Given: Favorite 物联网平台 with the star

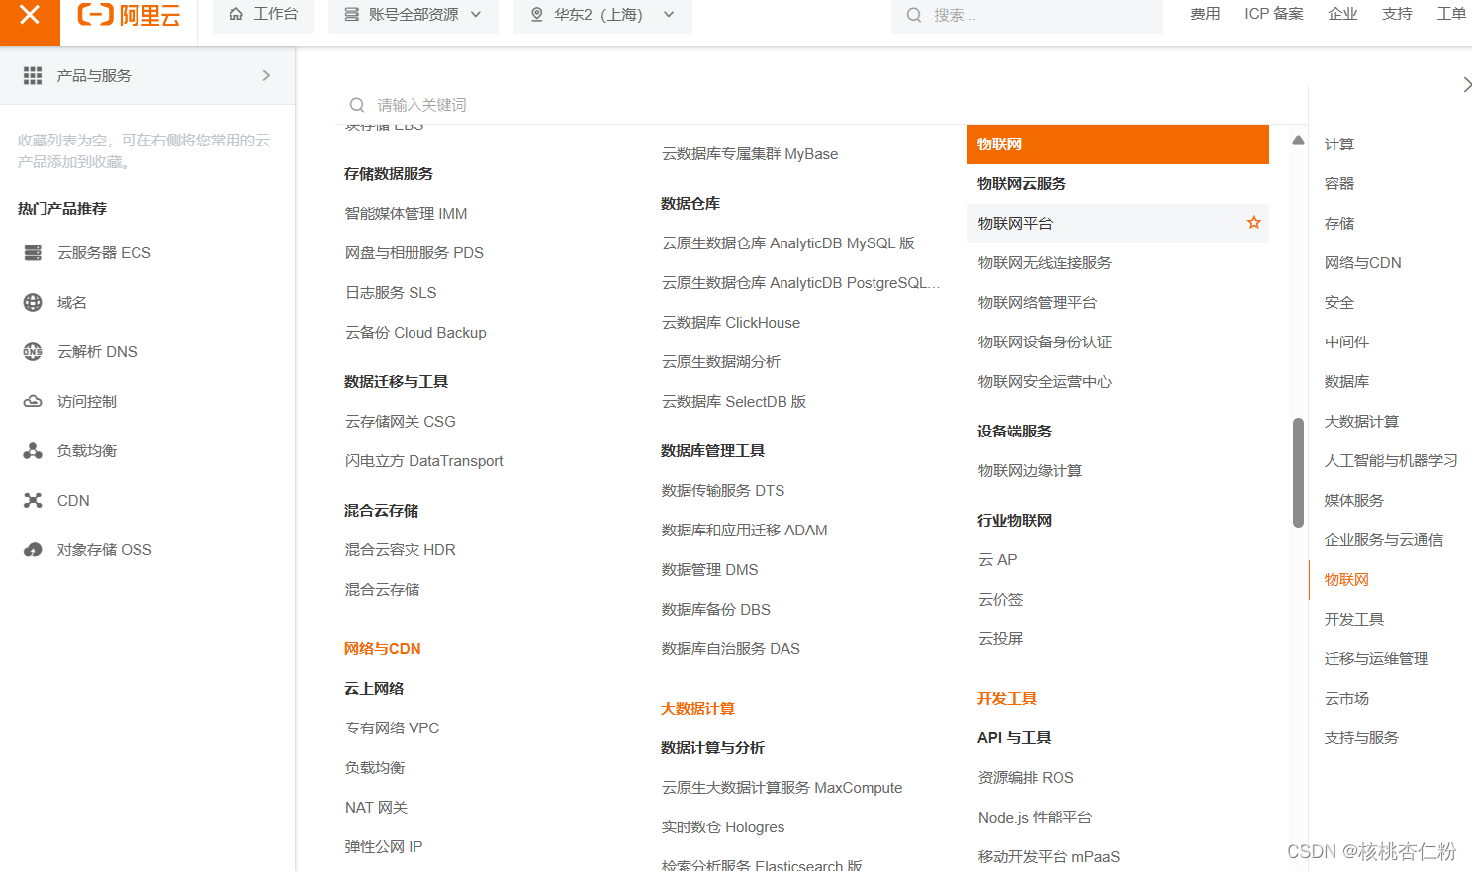Looking at the screenshot, I should pos(1254,223).
